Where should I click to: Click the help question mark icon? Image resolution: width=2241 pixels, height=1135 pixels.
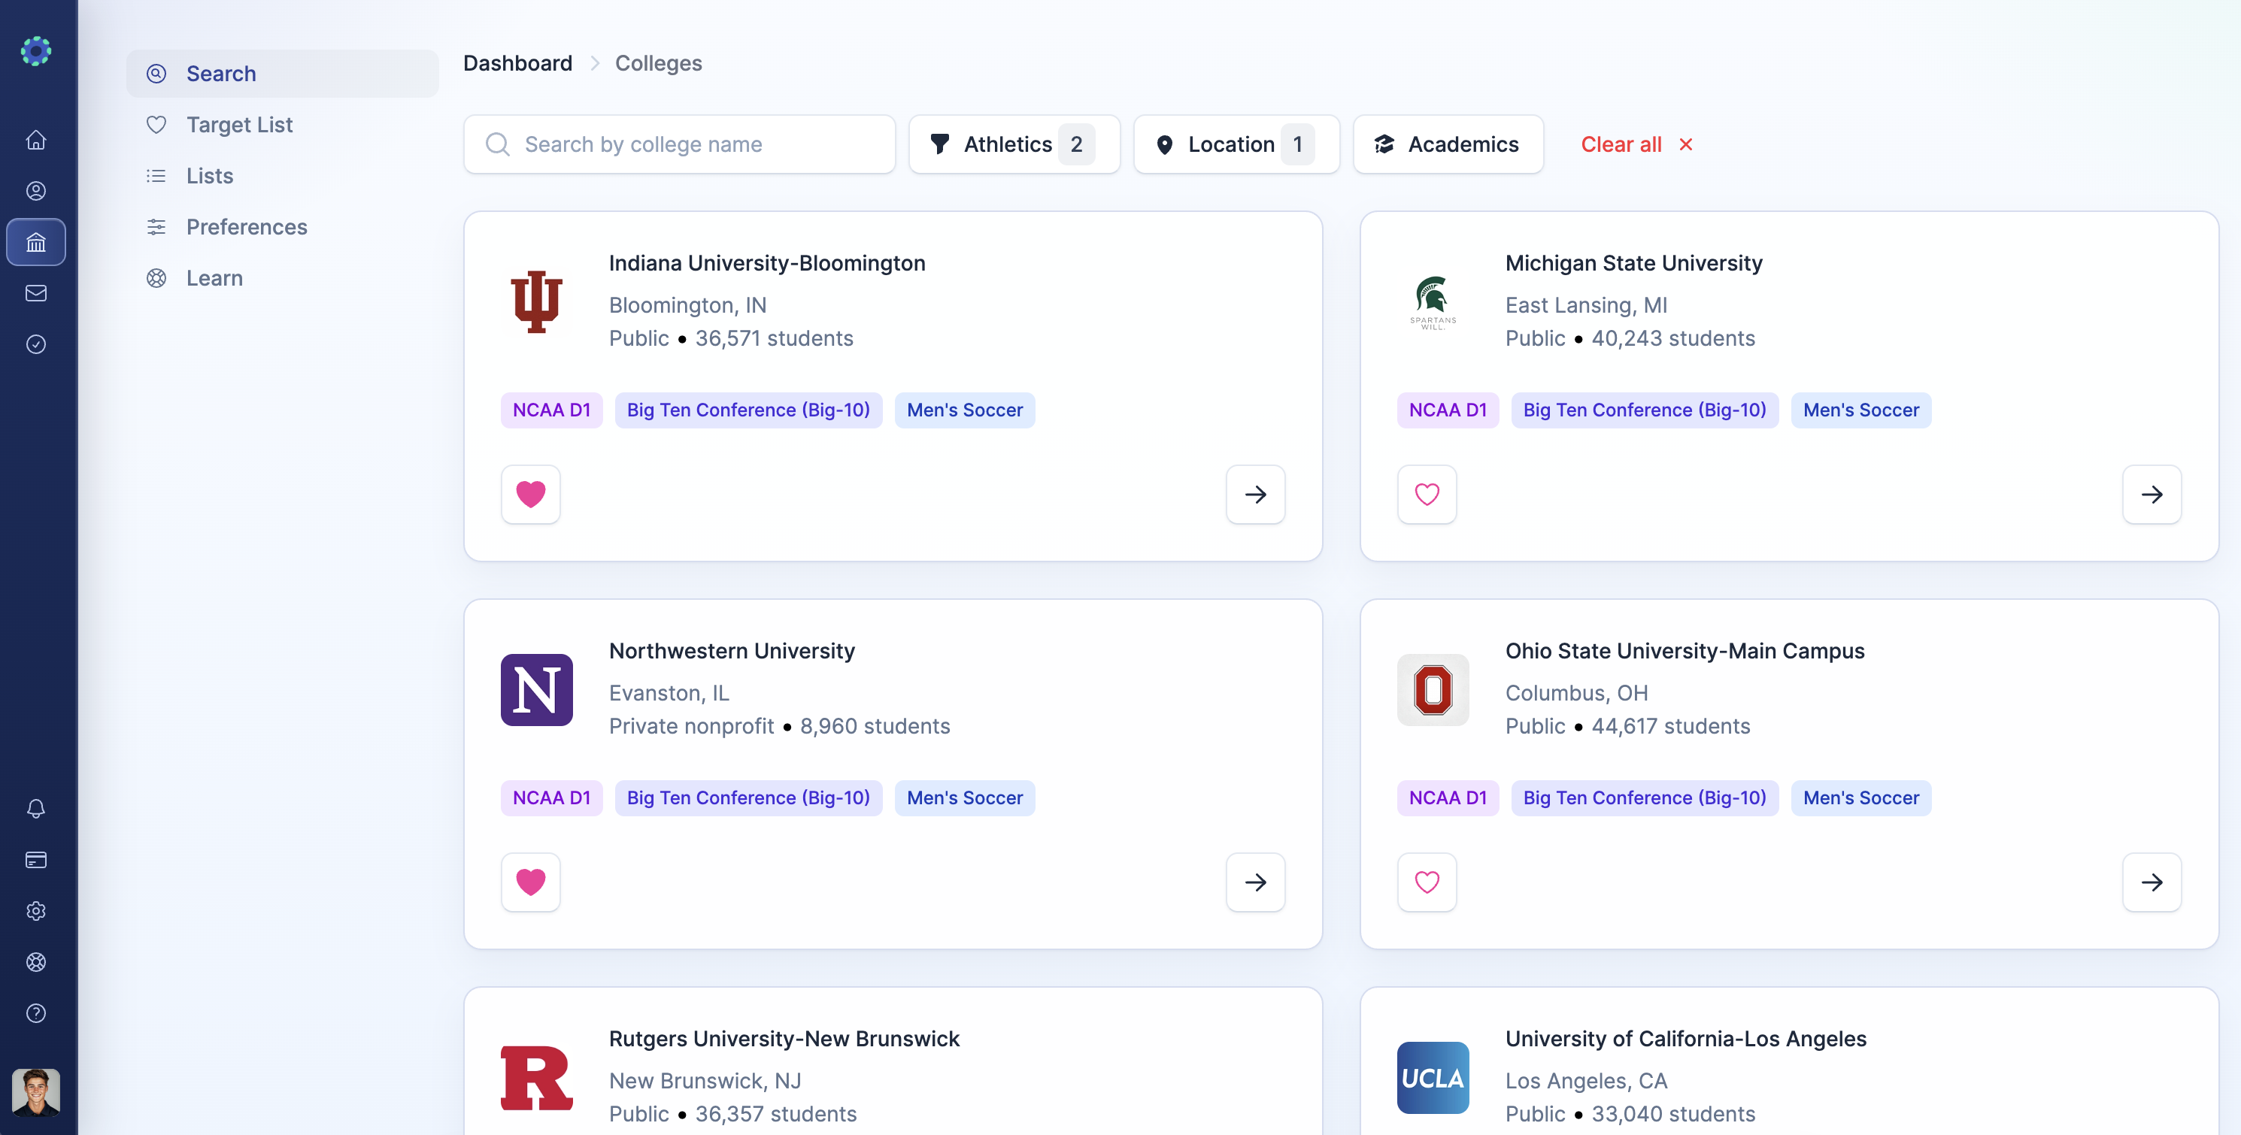click(35, 1013)
